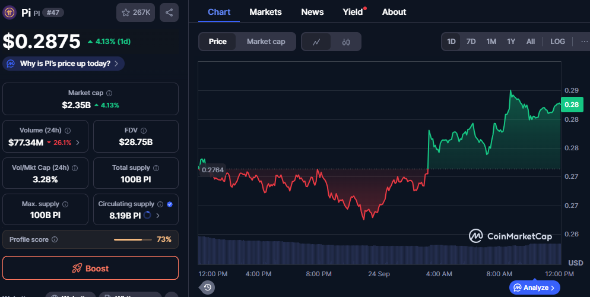The height and width of the screenshot is (297, 590).
Task: Click the Pi coin logo icon
Action: (9, 12)
